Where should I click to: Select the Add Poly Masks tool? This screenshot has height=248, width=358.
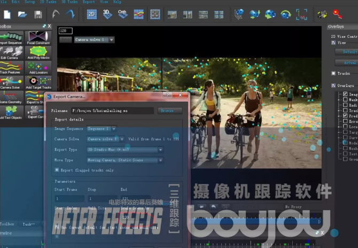coord(38,53)
